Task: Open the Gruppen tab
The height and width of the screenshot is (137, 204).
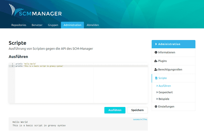Action: [x=53, y=25]
